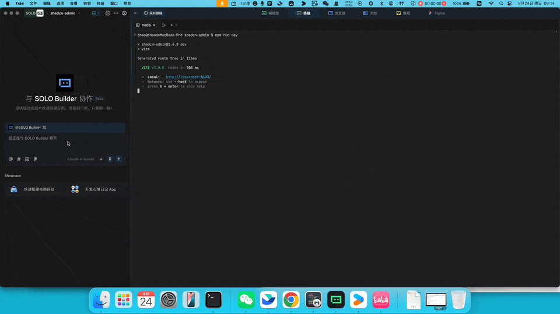Click the @ mention icon in chat
This screenshot has width=560, height=314.
(10, 159)
